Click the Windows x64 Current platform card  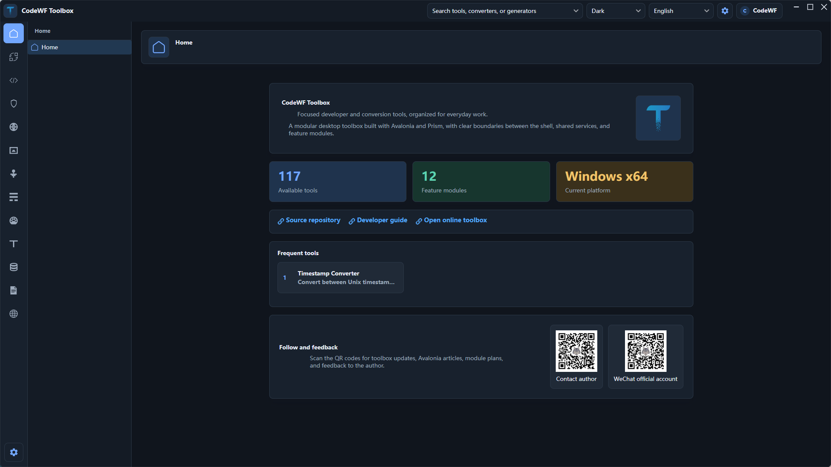(x=625, y=182)
